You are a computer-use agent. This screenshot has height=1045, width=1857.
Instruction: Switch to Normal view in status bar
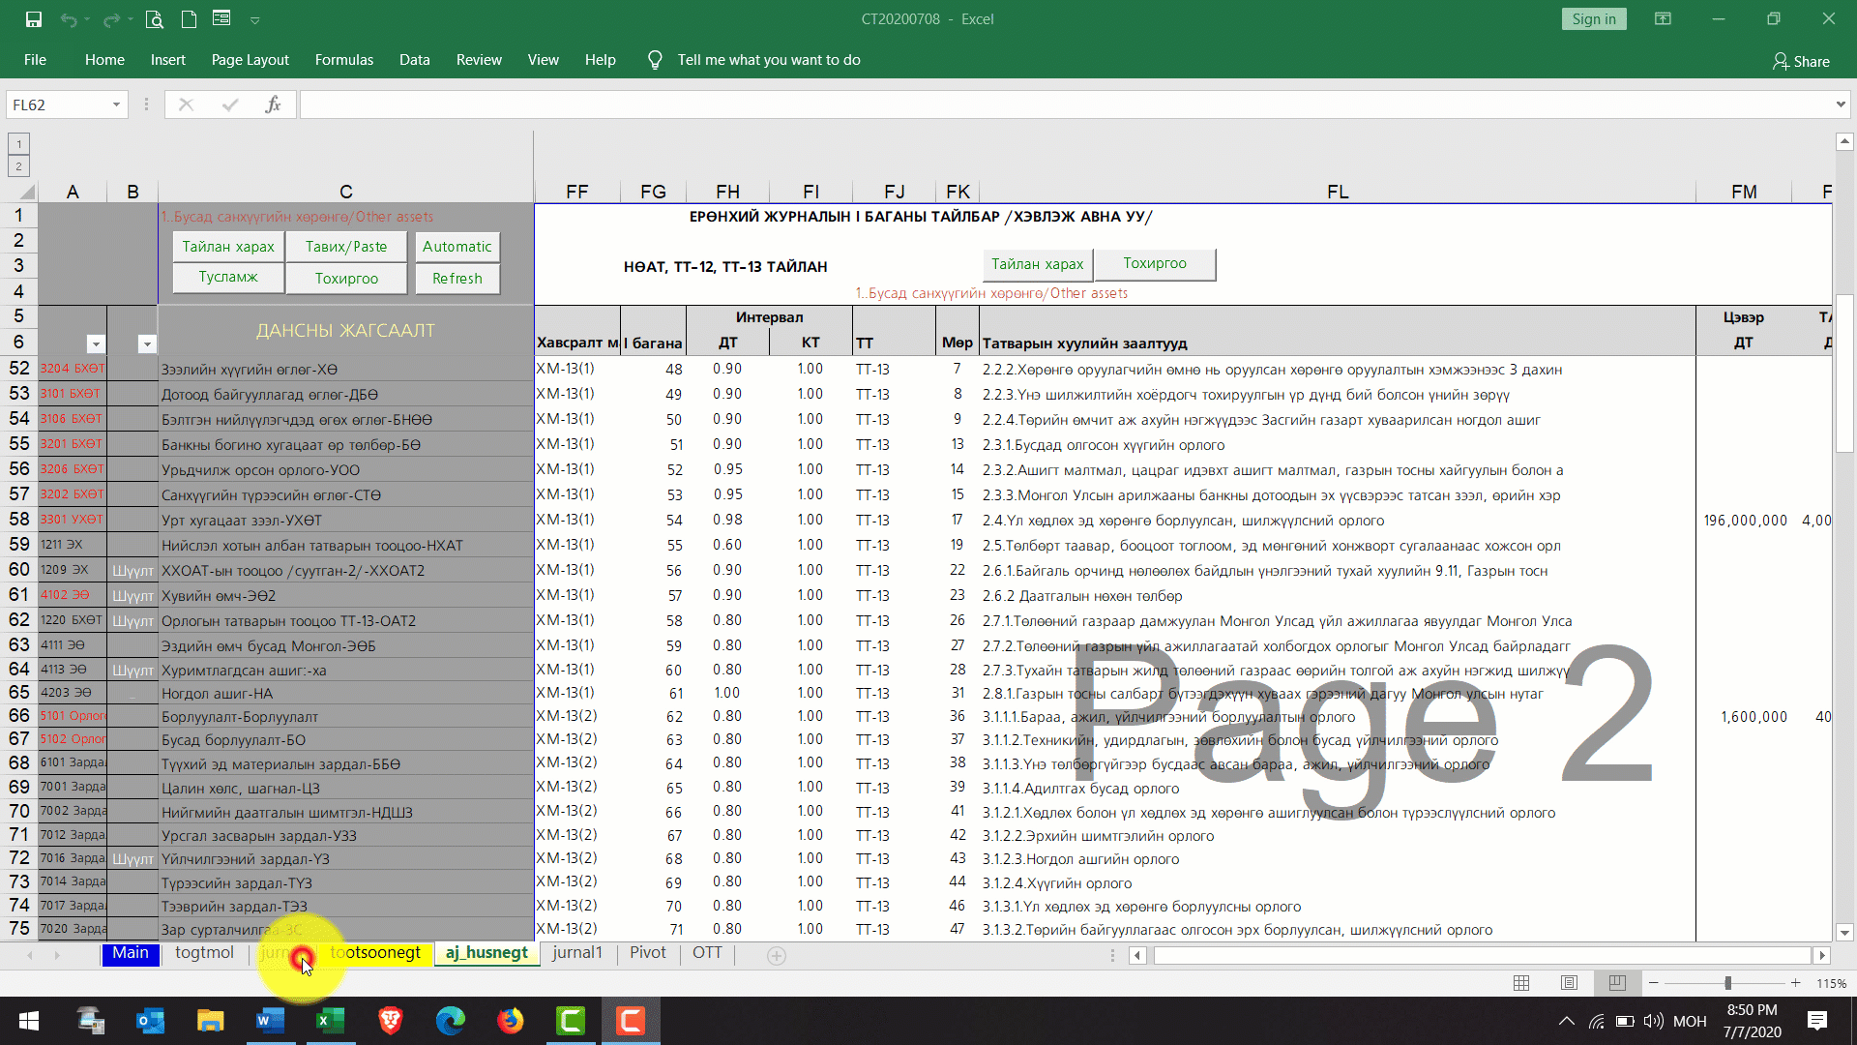1521,983
